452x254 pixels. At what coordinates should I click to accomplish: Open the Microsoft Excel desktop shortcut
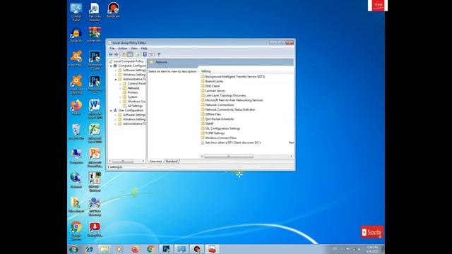95,133
